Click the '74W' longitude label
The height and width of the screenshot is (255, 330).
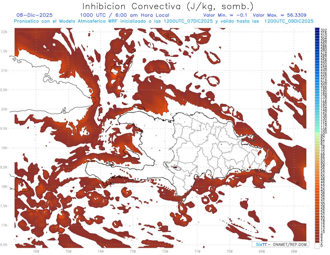100,251
